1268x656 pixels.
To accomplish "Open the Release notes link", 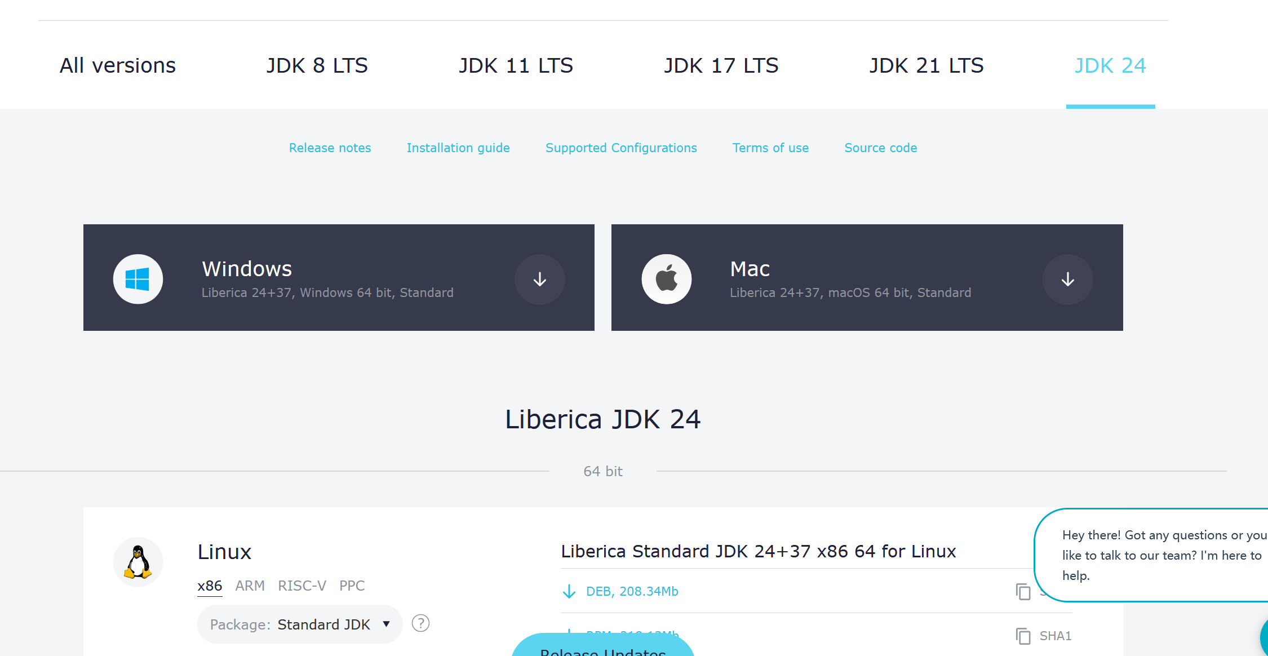I will coord(330,148).
